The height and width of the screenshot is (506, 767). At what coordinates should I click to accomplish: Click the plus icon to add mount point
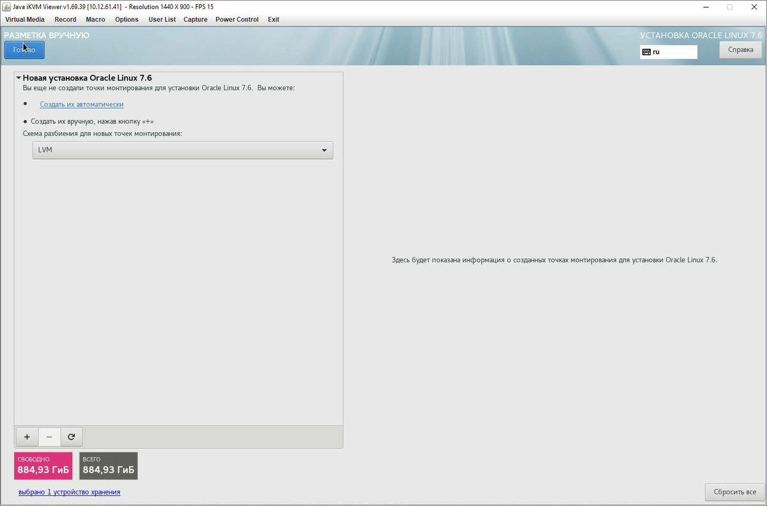(27, 437)
